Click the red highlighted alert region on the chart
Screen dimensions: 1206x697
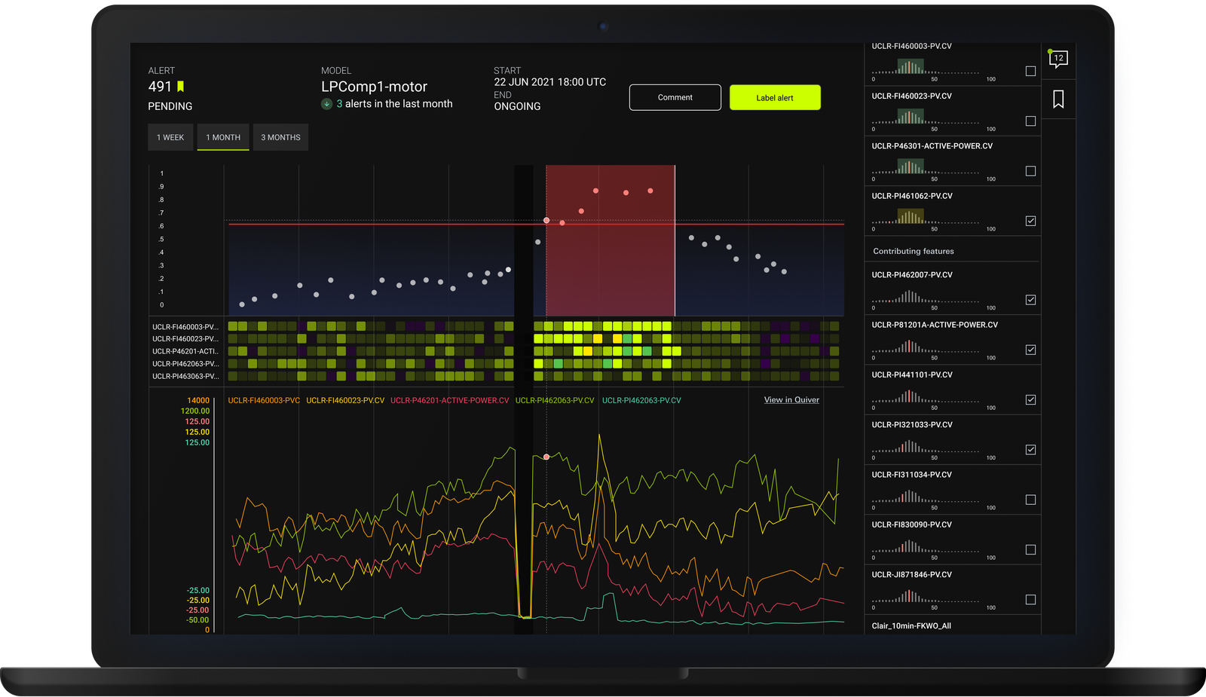[x=610, y=240]
